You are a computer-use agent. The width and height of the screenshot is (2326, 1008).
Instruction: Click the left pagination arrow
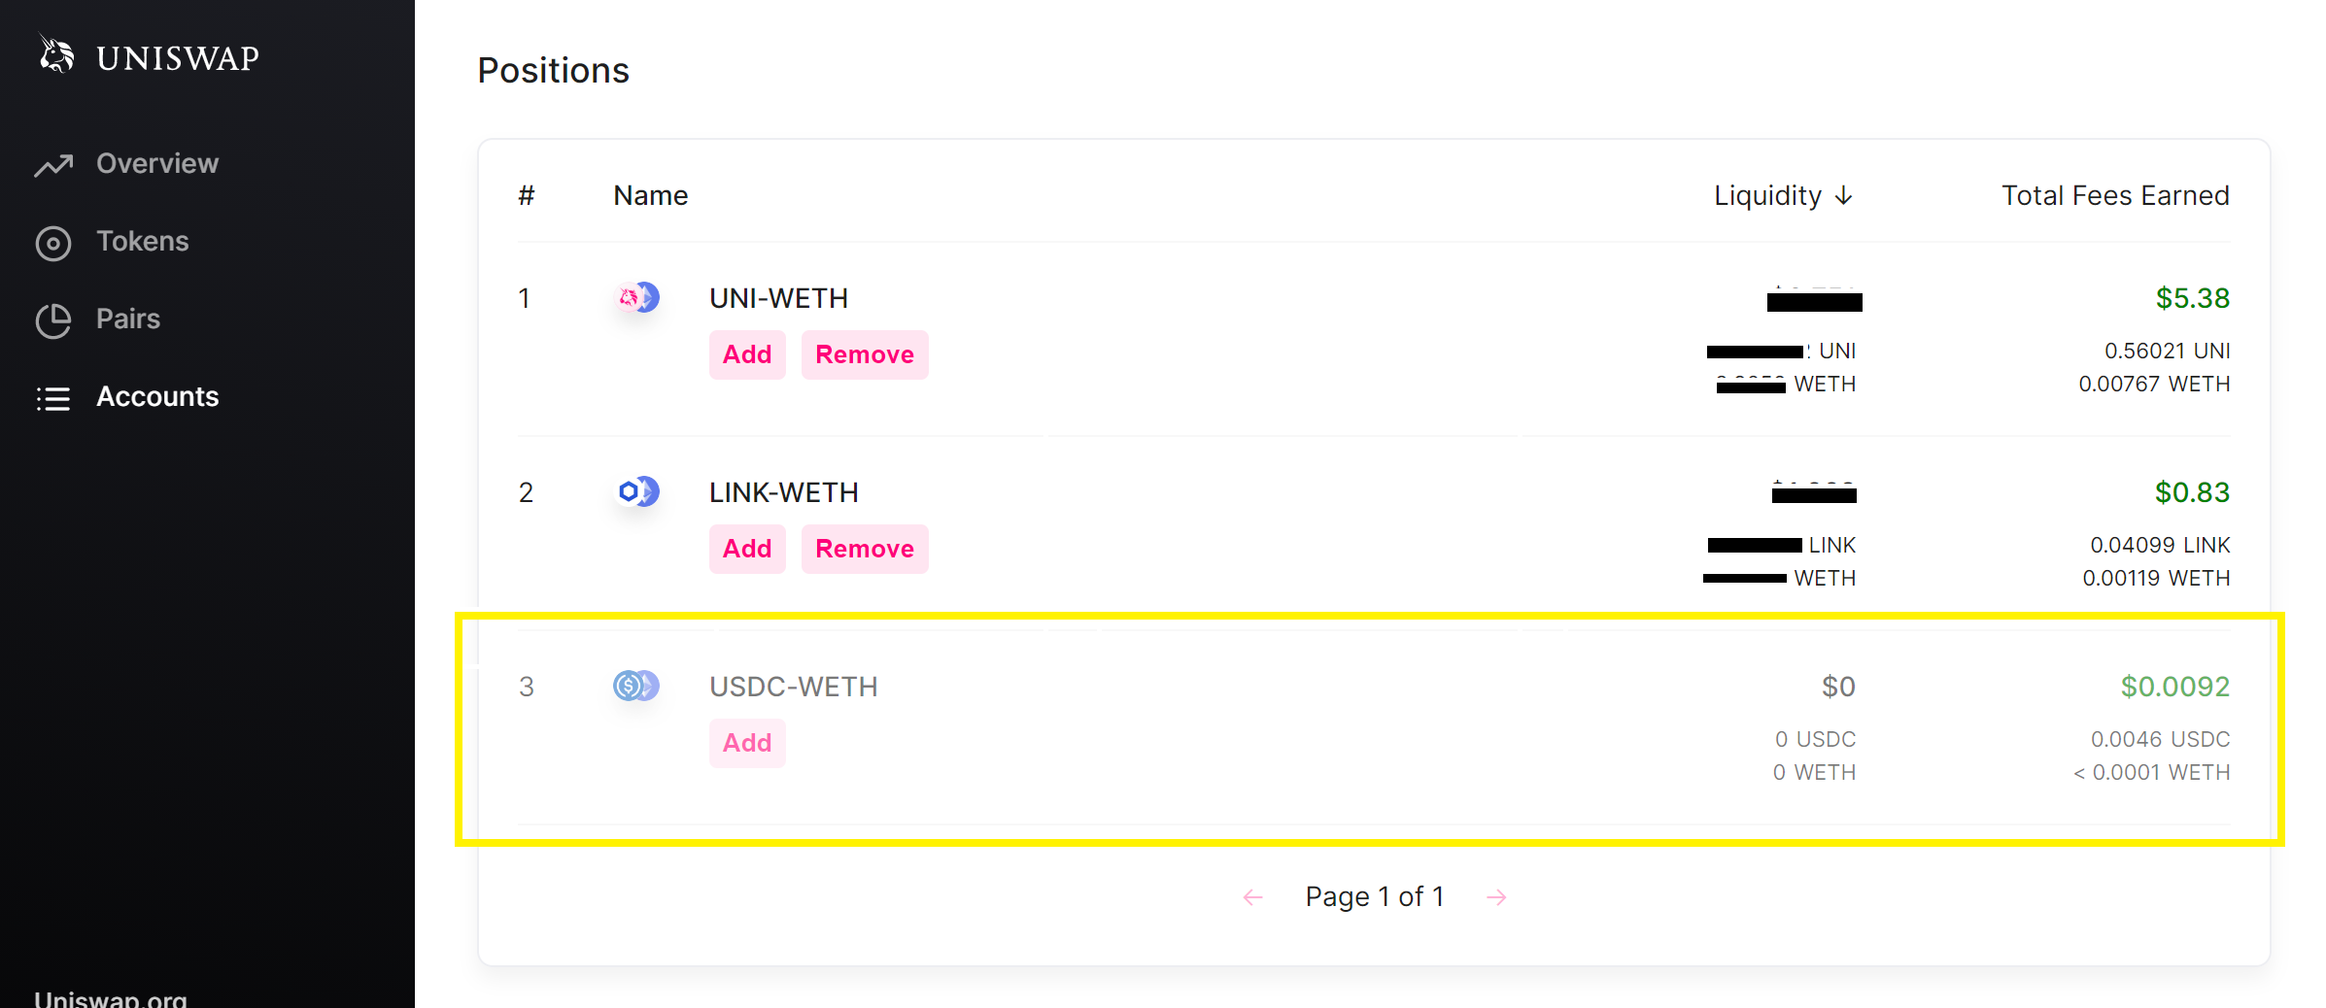pos(1251,896)
